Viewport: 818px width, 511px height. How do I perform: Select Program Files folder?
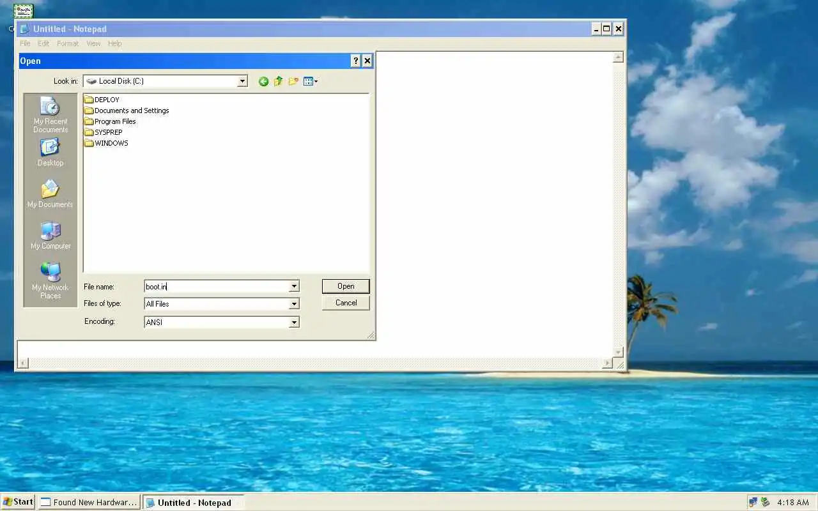point(110,121)
